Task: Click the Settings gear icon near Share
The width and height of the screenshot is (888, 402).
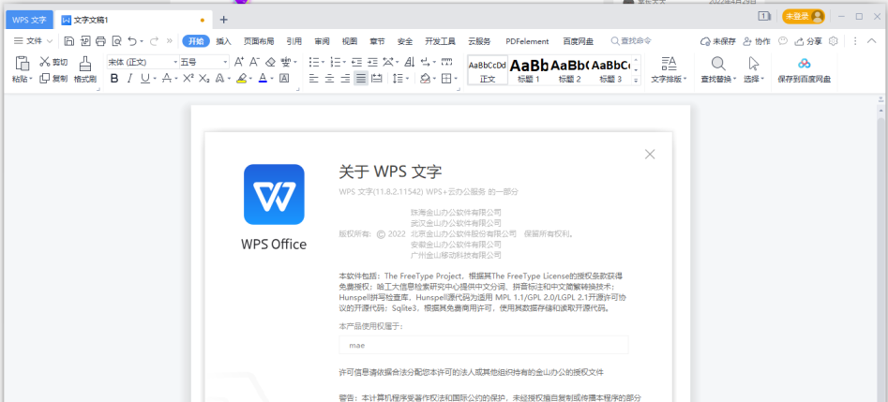Action: tap(833, 41)
